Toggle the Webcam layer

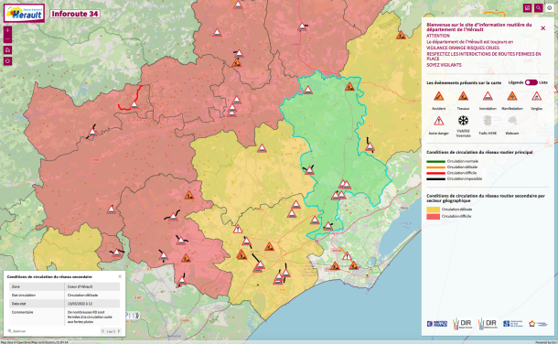tap(512, 121)
